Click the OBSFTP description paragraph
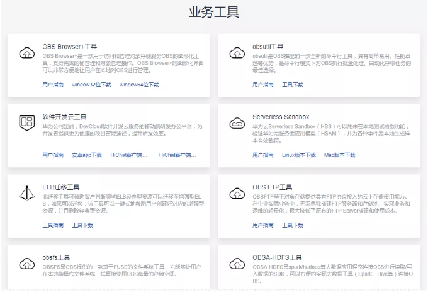This screenshot has height=292, width=428. click(331, 204)
